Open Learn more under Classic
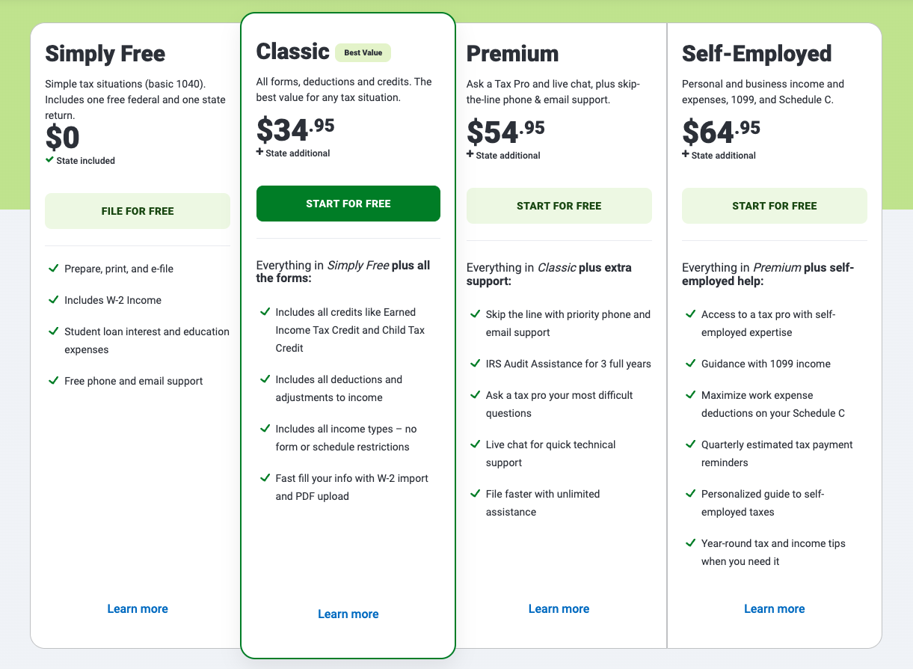This screenshot has height=669, width=913. click(x=348, y=614)
